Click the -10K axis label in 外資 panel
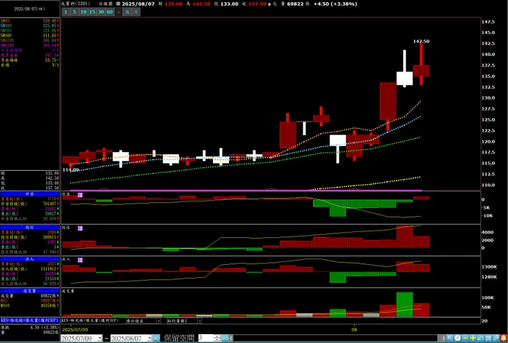The height and width of the screenshot is (343, 508). (x=487, y=215)
